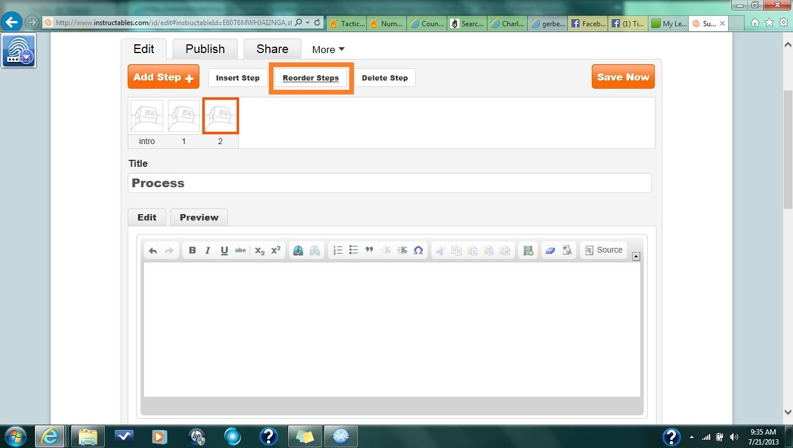The width and height of the screenshot is (793, 448).
Task: Click the undo arrow in the editor toolbar
Action: tap(153, 250)
